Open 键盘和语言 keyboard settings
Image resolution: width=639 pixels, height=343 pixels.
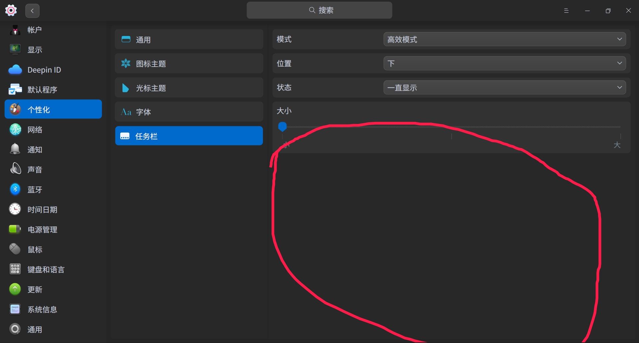click(x=15, y=269)
